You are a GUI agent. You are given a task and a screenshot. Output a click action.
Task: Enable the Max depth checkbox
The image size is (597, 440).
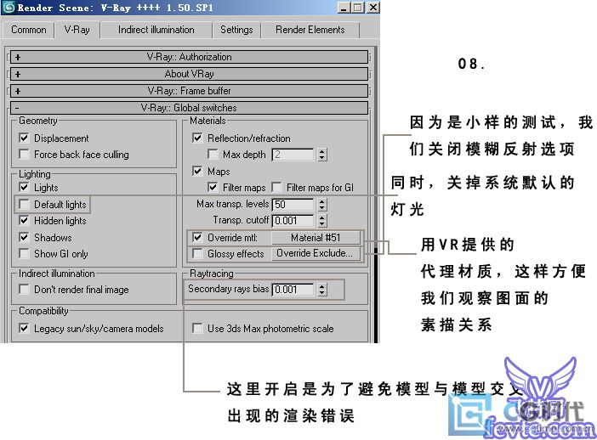point(213,154)
